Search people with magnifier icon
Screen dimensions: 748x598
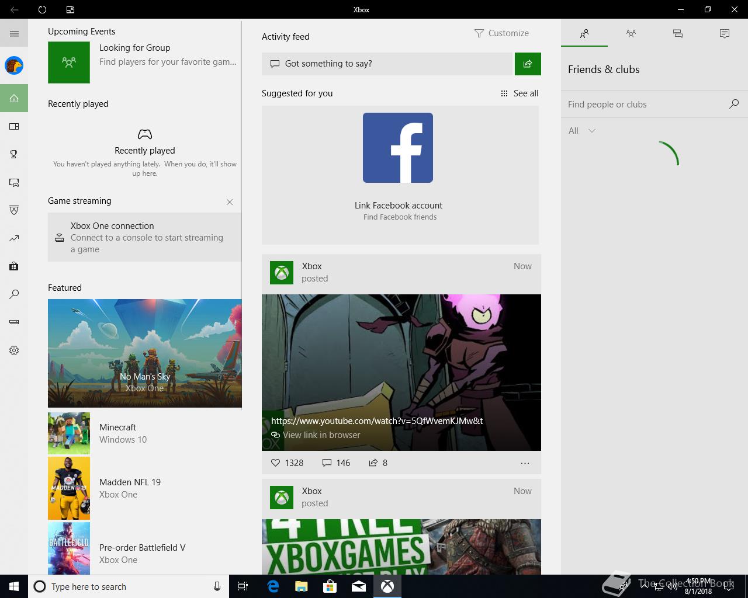(734, 104)
